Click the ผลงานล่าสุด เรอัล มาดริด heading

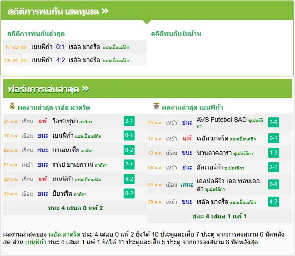(x=54, y=107)
